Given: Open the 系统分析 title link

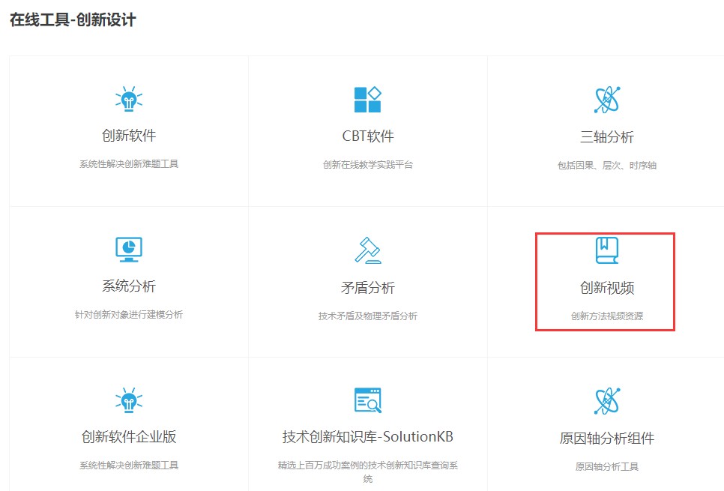Looking at the screenshot, I should 129,286.
